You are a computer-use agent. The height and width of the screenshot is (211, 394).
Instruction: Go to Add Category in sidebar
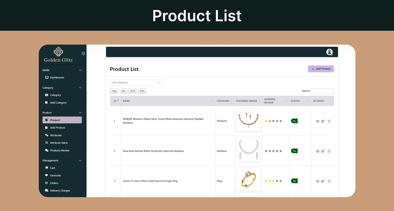pos(58,103)
